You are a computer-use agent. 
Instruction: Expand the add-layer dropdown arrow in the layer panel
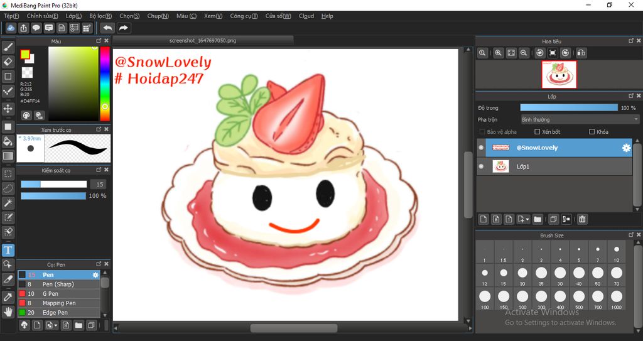click(x=527, y=219)
